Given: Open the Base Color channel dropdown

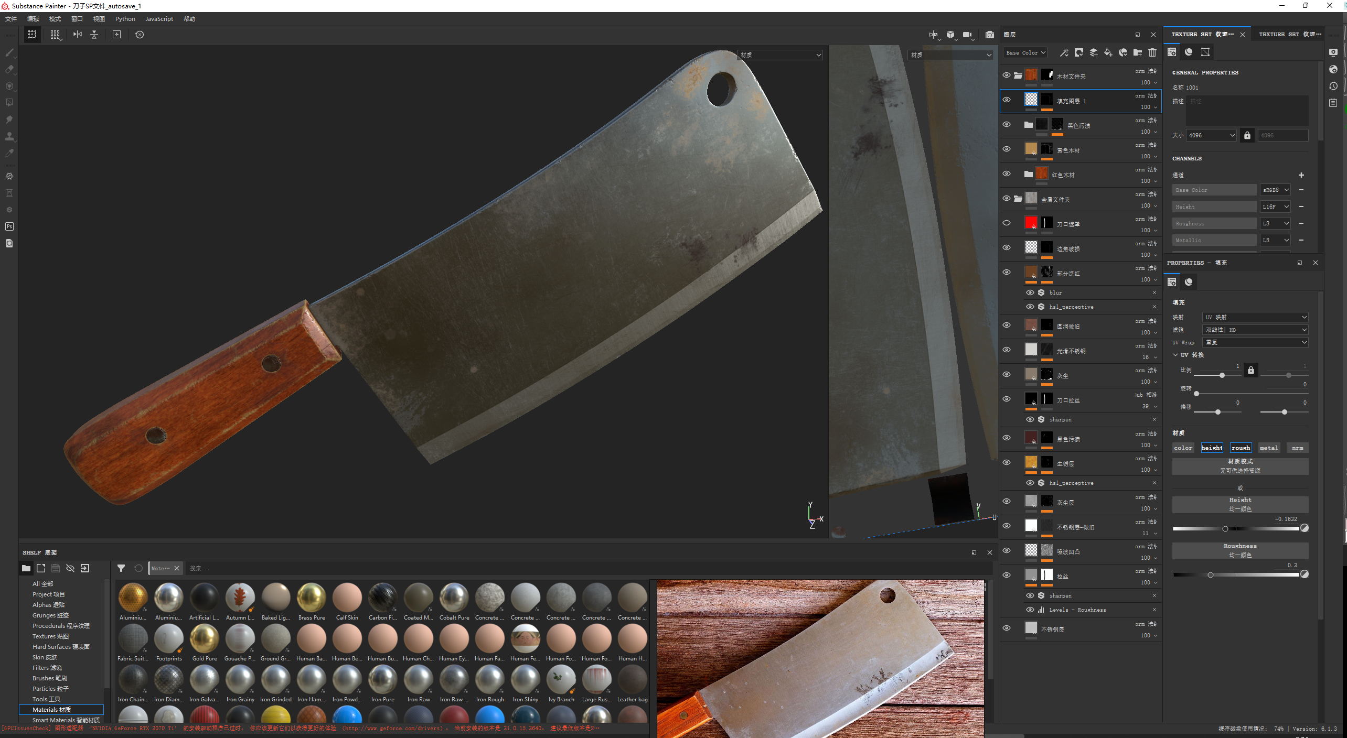Looking at the screenshot, I should pyautogui.click(x=1025, y=52).
